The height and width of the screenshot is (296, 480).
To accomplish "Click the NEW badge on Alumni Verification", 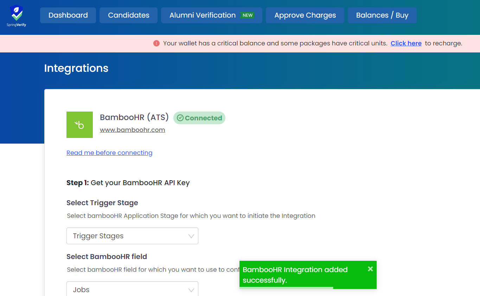I will tap(248, 15).
